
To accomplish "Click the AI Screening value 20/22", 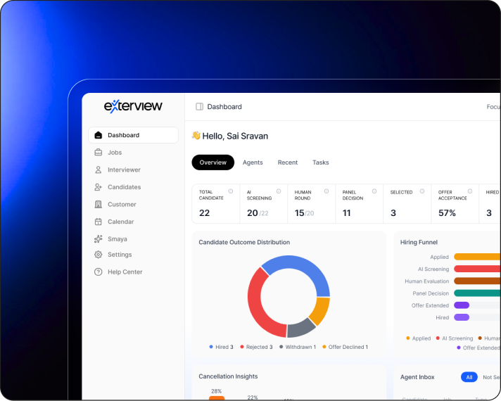I will click(258, 212).
